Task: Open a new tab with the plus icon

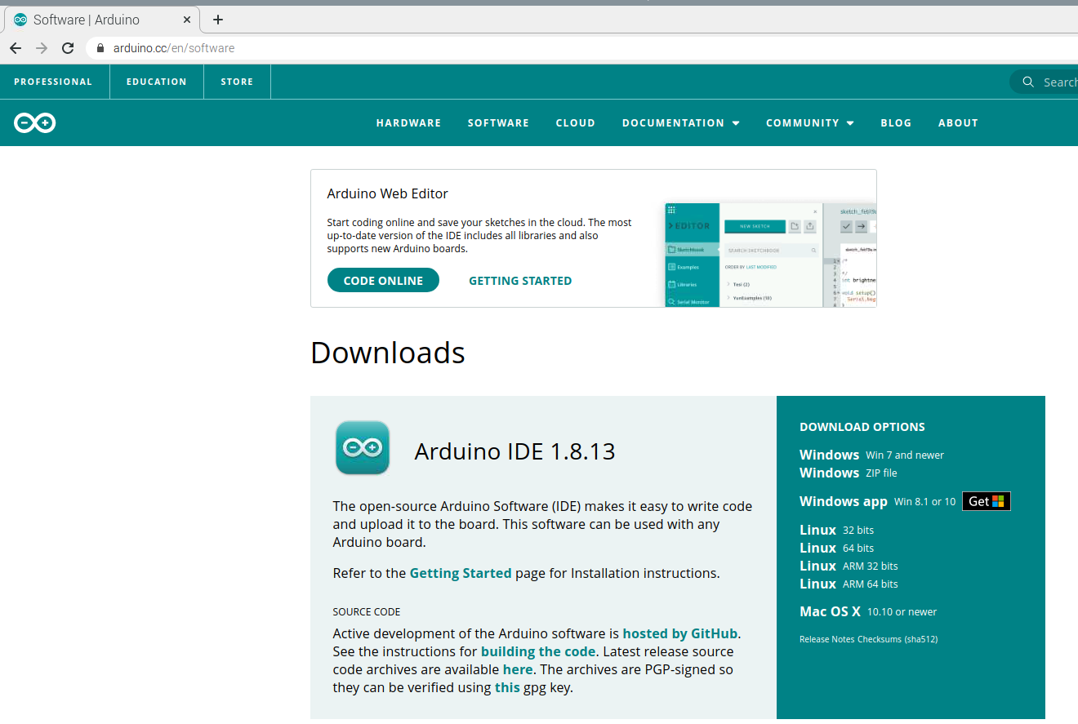Action: [217, 20]
